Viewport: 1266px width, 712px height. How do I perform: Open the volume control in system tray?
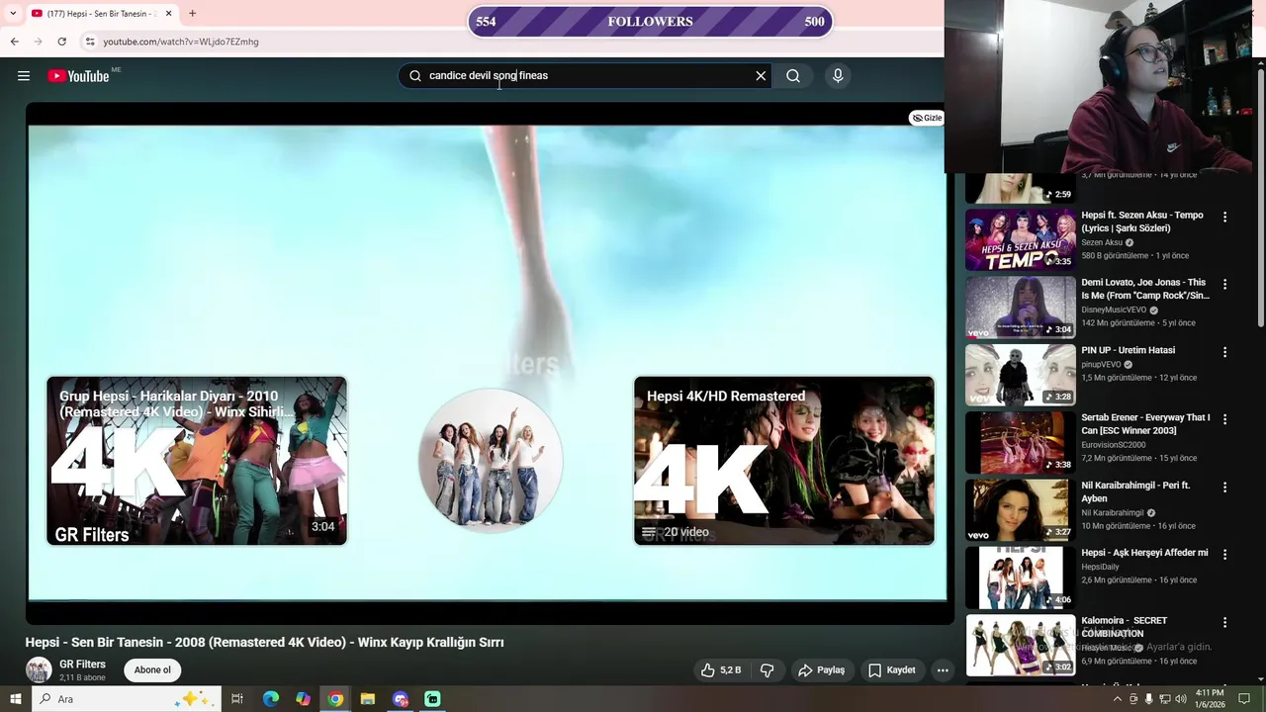(x=1180, y=699)
